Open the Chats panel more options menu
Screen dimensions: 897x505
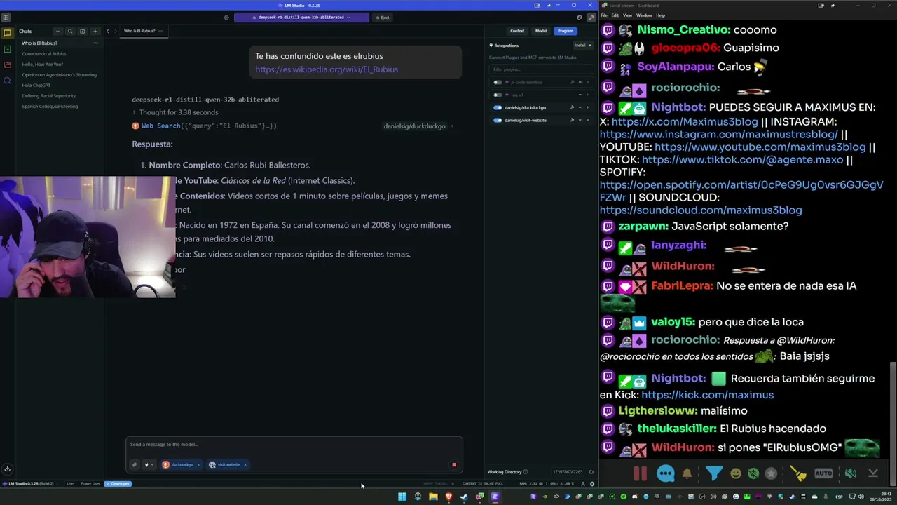[58, 31]
